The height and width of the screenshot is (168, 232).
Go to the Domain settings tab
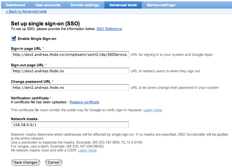85,5
